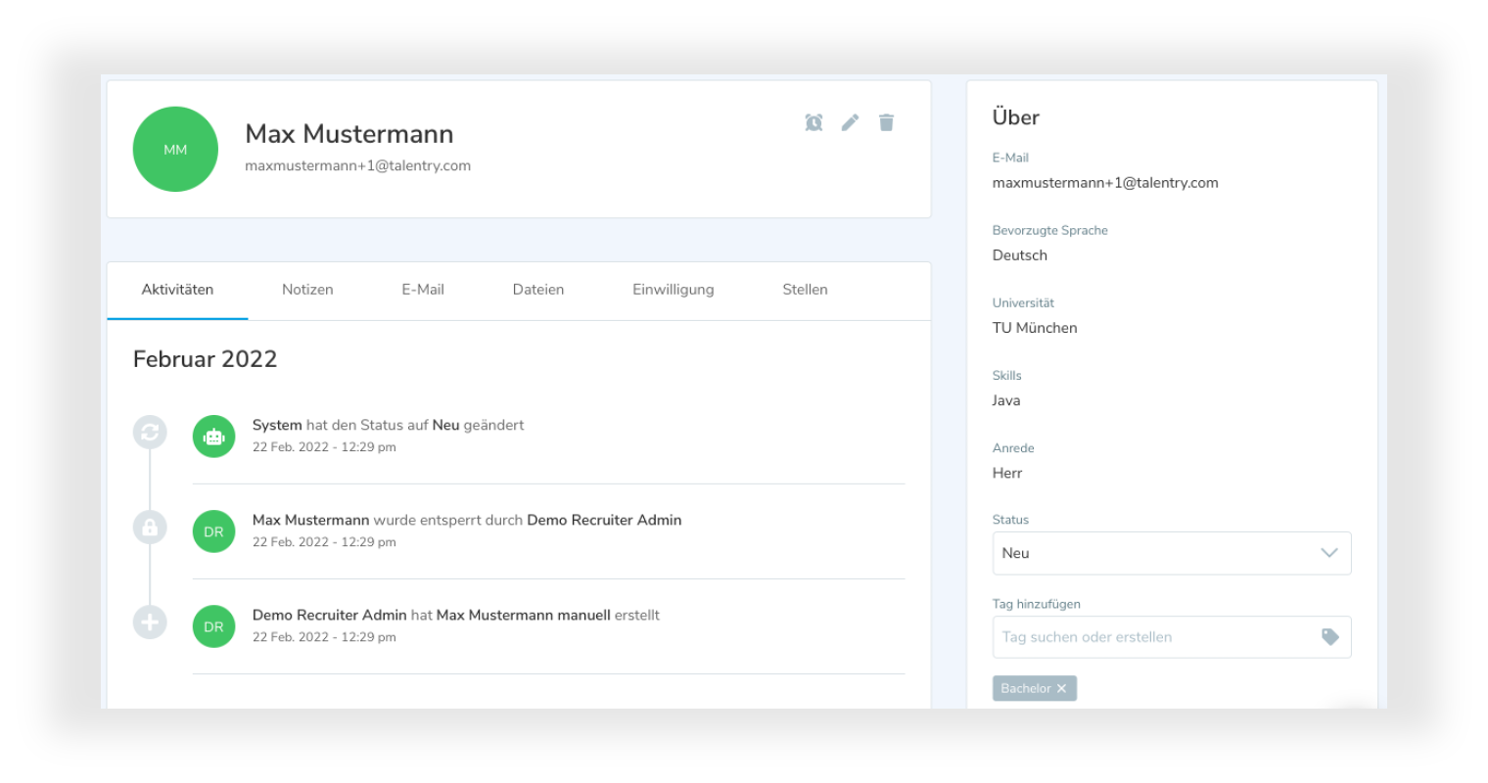Open the Status dropdown showing Neu
1488x783 pixels.
[x=1155, y=553]
